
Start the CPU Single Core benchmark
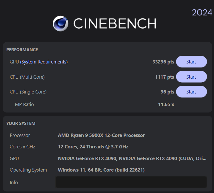(191, 92)
